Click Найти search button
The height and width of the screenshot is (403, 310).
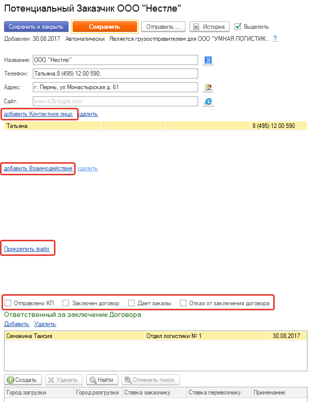click(102, 380)
